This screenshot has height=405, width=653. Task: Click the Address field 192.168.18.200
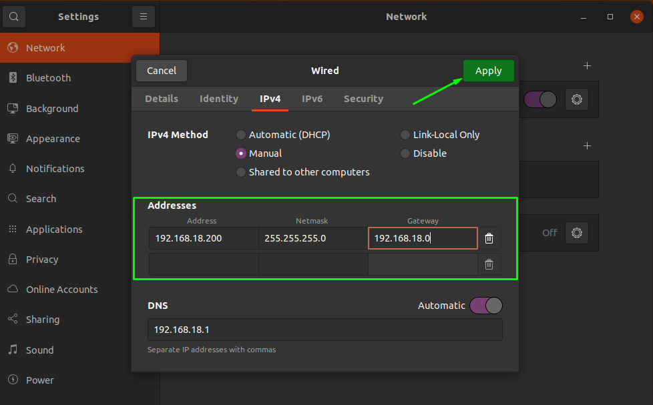[x=204, y=238]
